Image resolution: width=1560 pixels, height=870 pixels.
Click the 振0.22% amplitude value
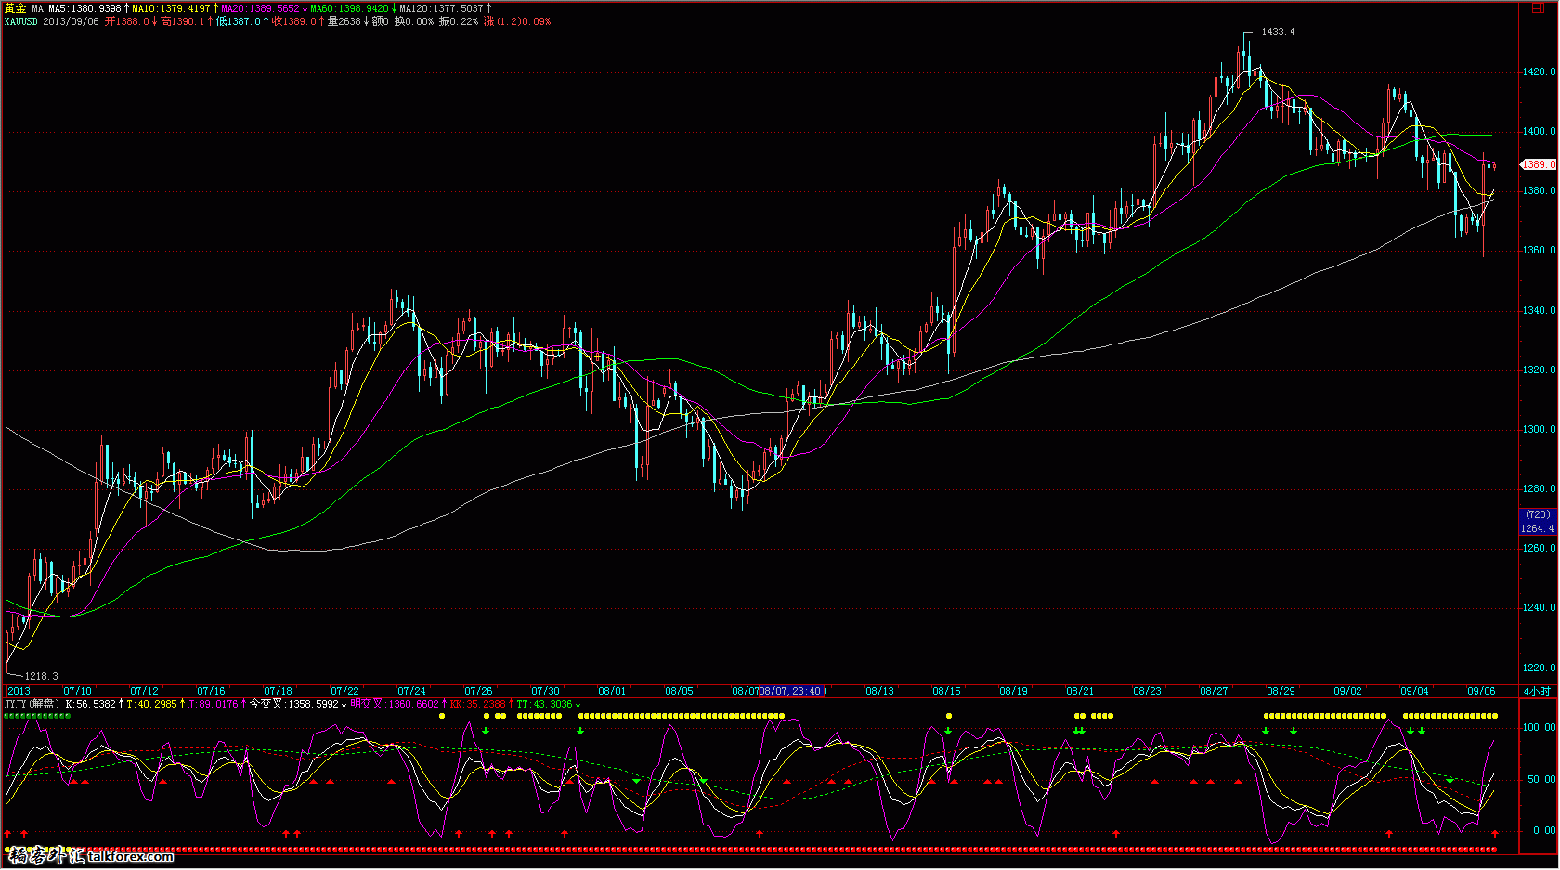(459, 21)
